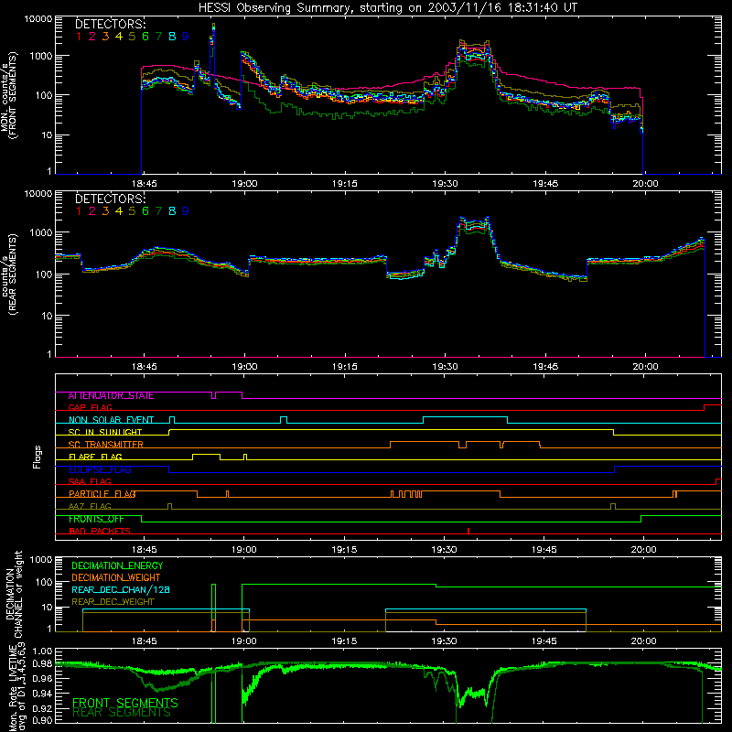Click the BAD_PACKETS flag label
Screen dimensions: 732x732
point(100,532)
